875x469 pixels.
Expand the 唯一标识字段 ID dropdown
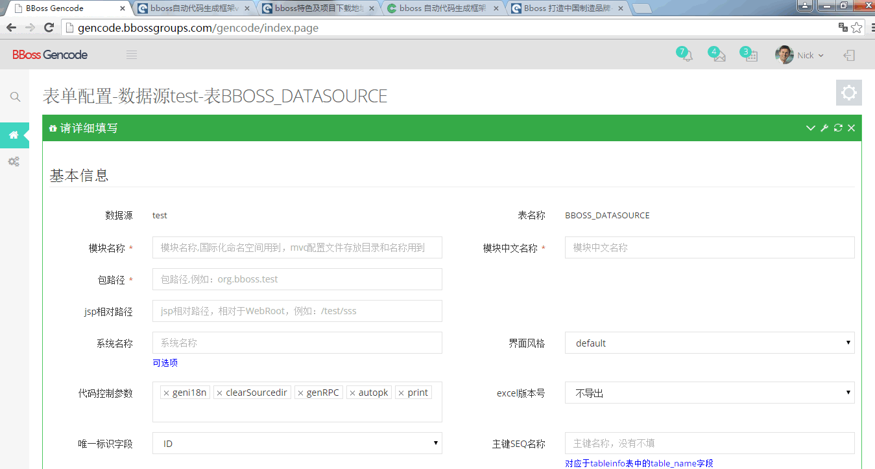tap(297, 444)
